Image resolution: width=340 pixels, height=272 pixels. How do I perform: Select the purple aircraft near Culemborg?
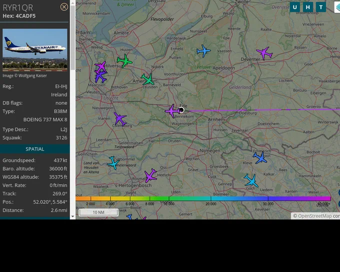(120, 119)
